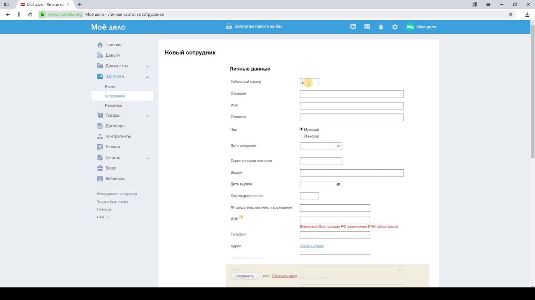
Task: Open the Расчет submenu item
Action: [x=111, y=87]
